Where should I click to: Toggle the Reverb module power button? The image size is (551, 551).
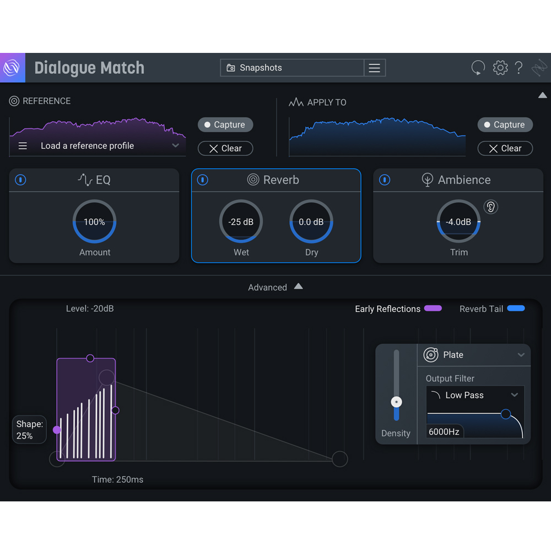coord(203,180)
